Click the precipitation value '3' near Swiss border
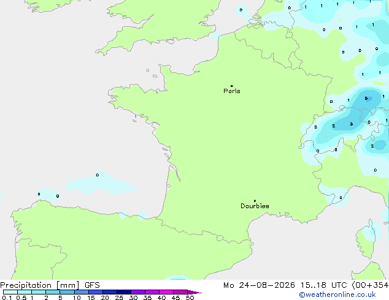389x300 pixels. (352, 124)
